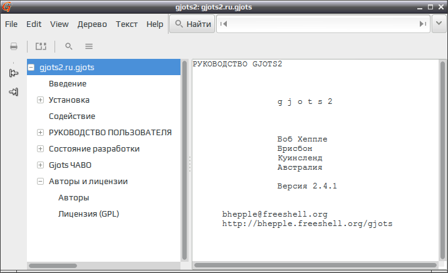The image size is (448, 273).
Task: Click the 'Куинсленд' text line
Action: point(300,158)
